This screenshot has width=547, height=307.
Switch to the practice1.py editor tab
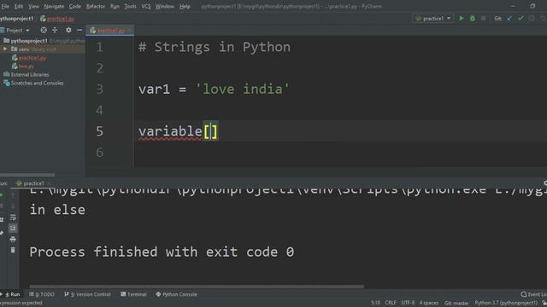pyautogui.click(x=110, y=31)
